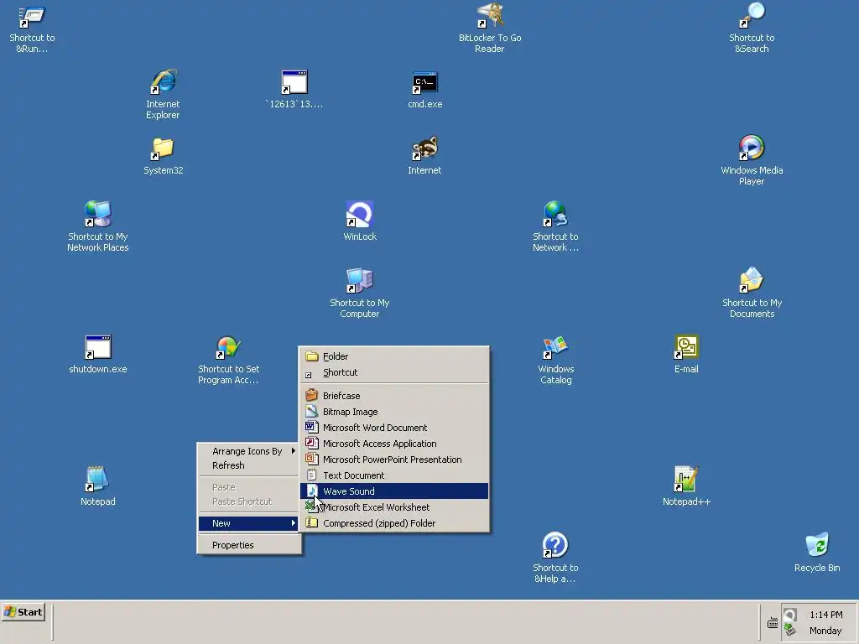Viewport: 859px width, 644px height.
Task: Create a new Shortcut
Action: point(394,371)
